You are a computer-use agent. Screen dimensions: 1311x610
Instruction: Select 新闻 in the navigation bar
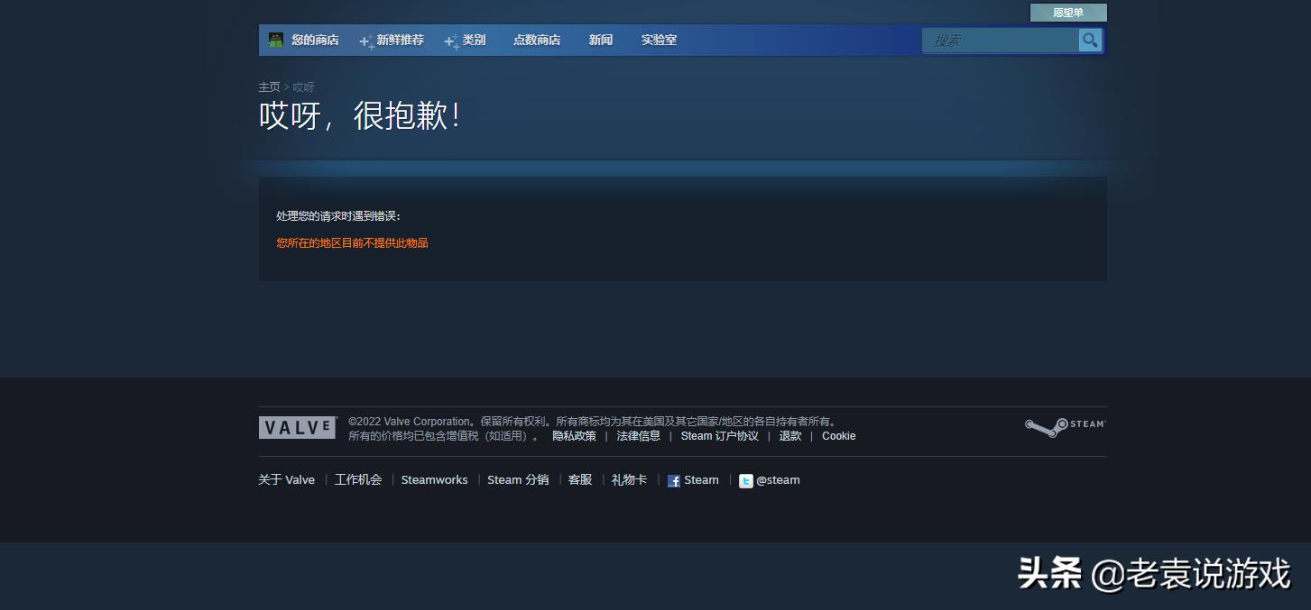click(x=600, y=40)
